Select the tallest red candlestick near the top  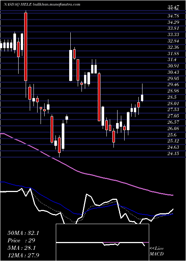click(x=26, y=47)
